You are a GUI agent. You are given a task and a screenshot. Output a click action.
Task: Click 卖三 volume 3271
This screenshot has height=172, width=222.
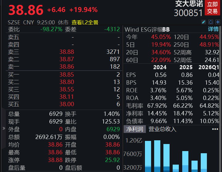(113, 52)
